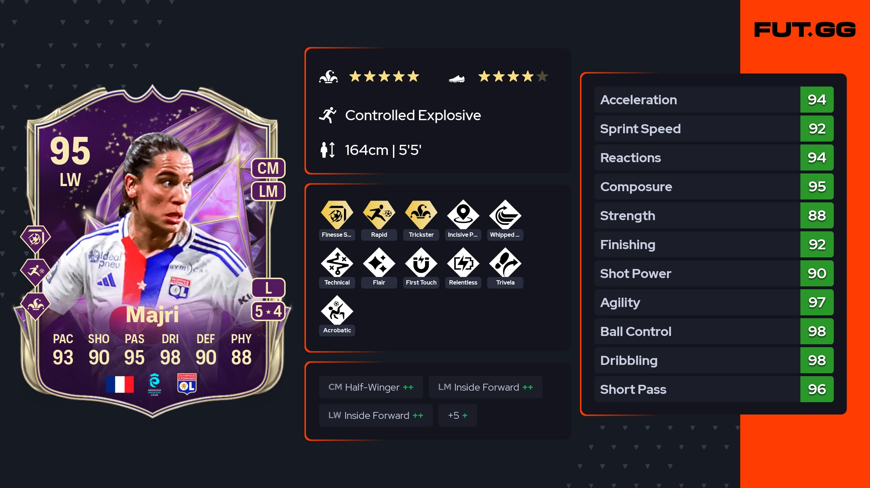The image size is (870, 488).
Task: Select the Trivela playstyle icon
Action: coord(505,263)
